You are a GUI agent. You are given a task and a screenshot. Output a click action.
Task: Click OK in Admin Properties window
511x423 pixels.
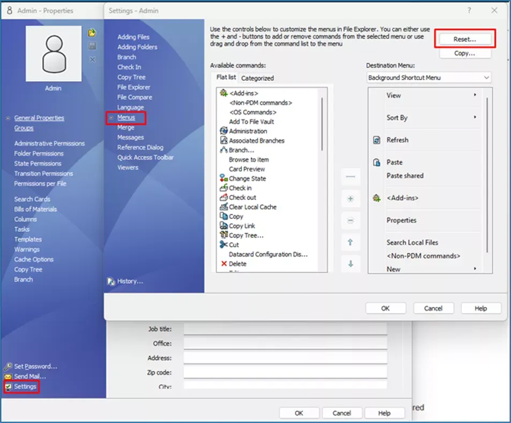click(x=299, y=413)
